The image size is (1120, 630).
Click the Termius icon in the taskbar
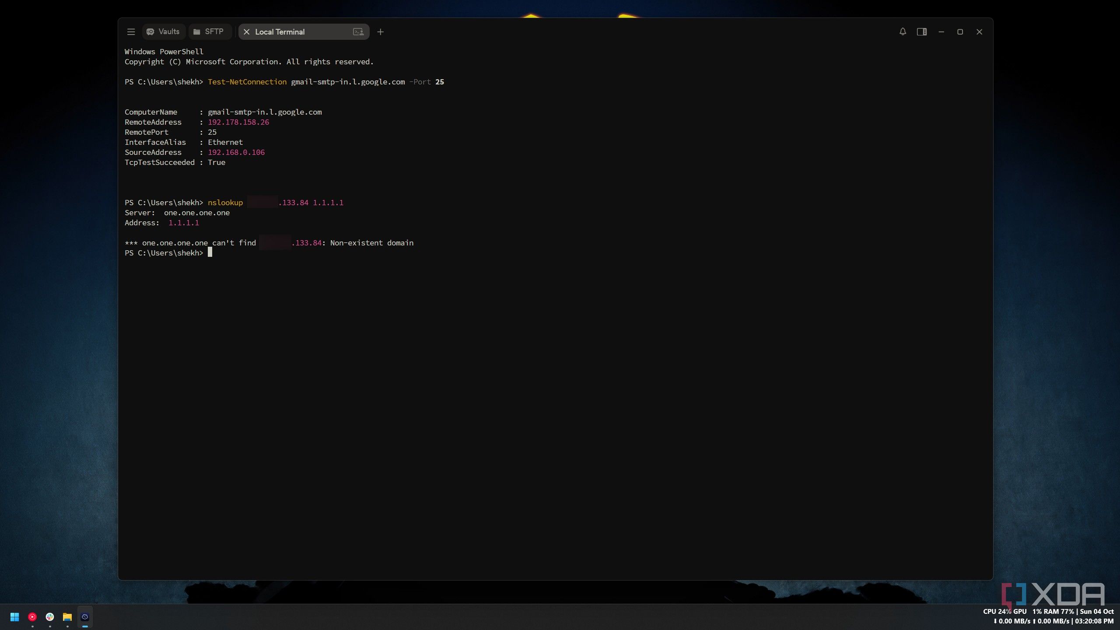pyautogui.click(x=85, y=617)
